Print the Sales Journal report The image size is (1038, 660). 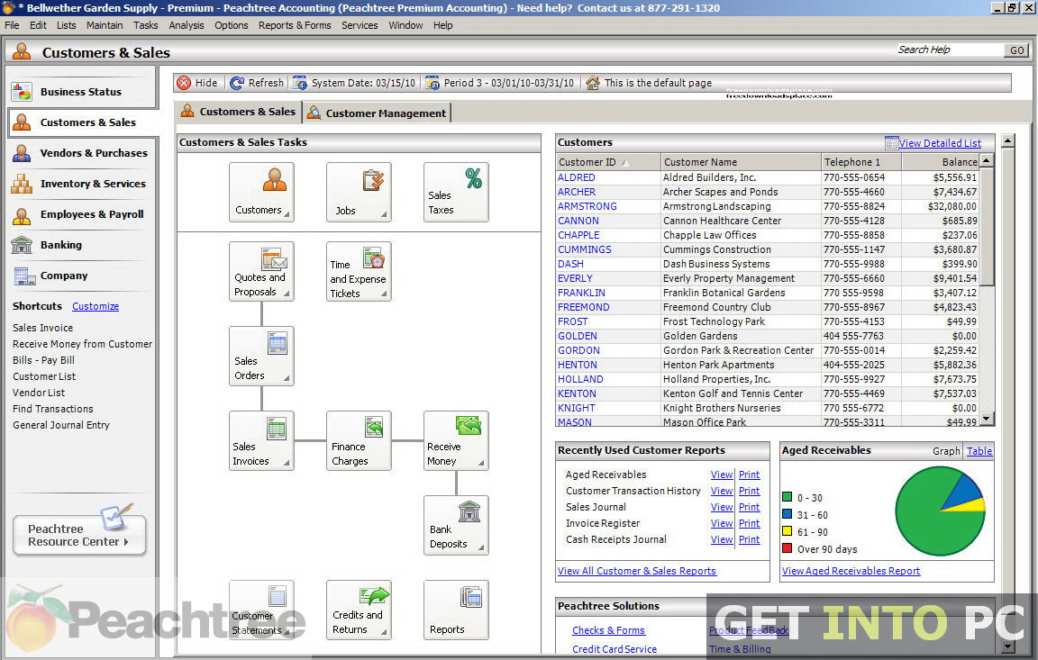[x=750, y=507]
